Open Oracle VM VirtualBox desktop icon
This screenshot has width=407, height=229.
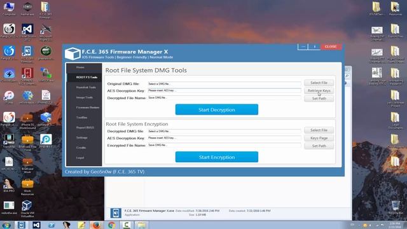coord(27,209)
